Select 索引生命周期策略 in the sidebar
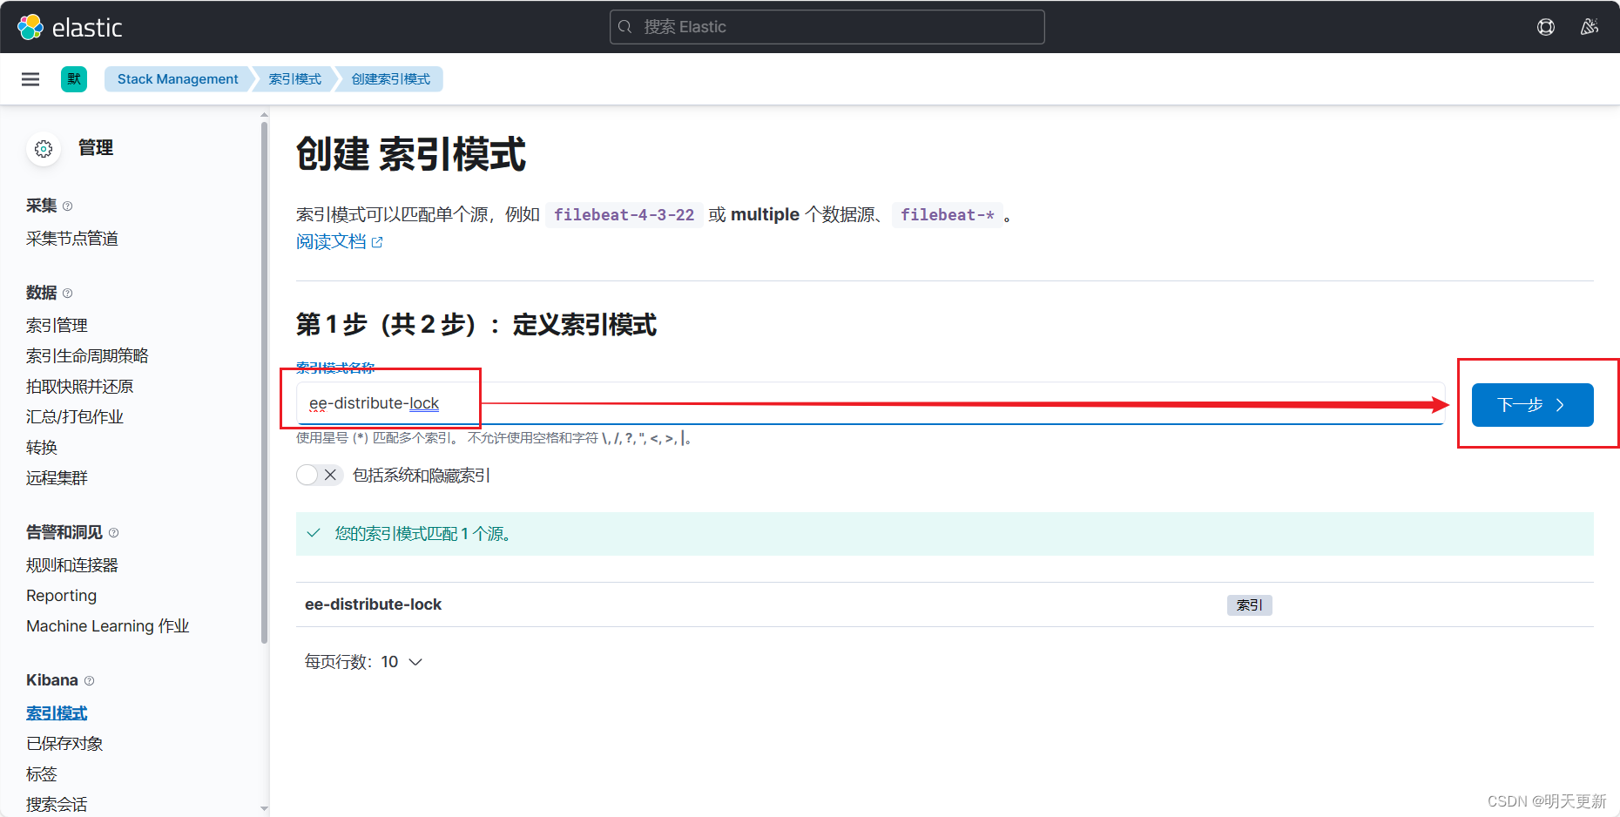The width and height of the screenshot is (1620, 817). coord(87,354)
